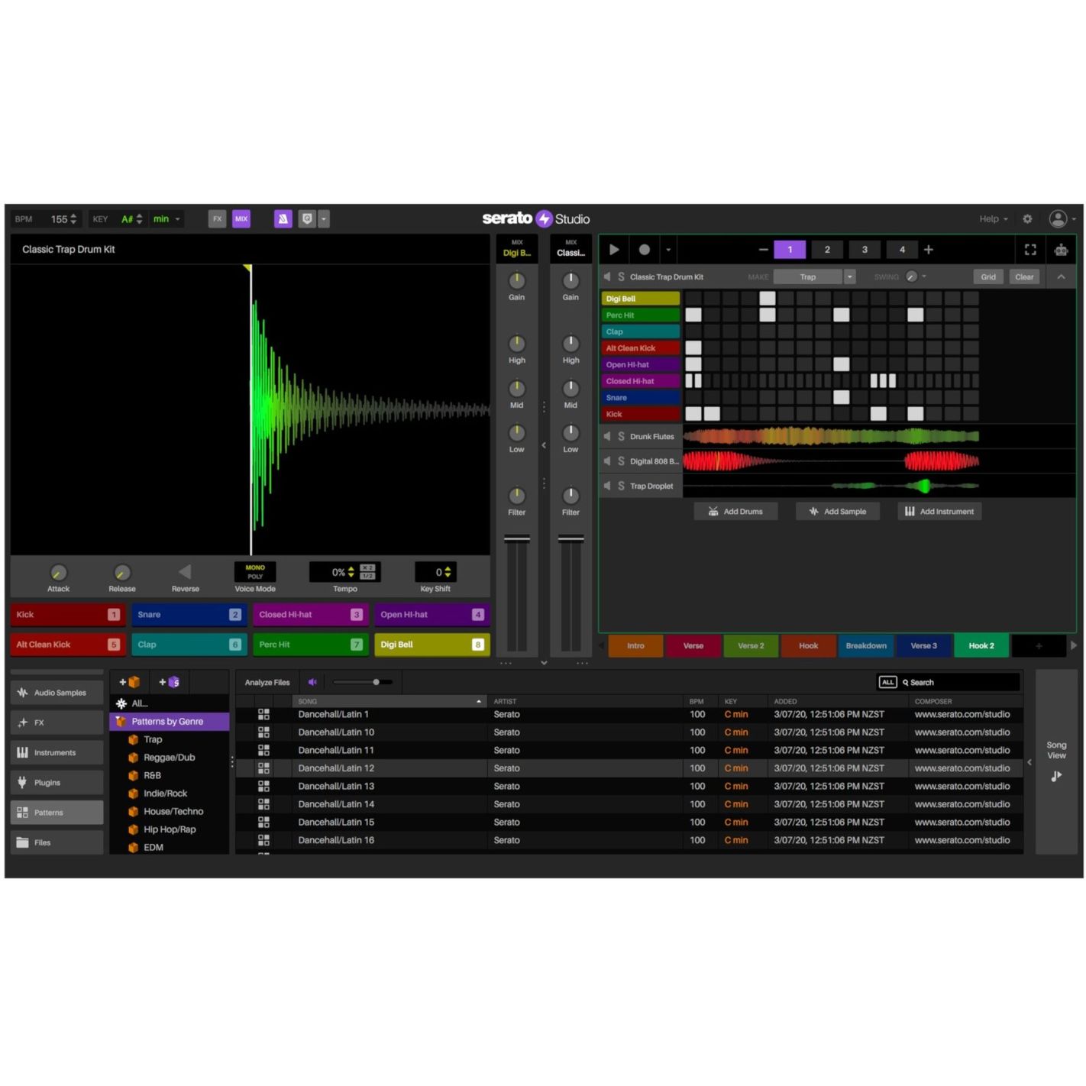Toggle the FX panel button
The height and width of the screenshot is (1086, 1086).
[218, 219]
